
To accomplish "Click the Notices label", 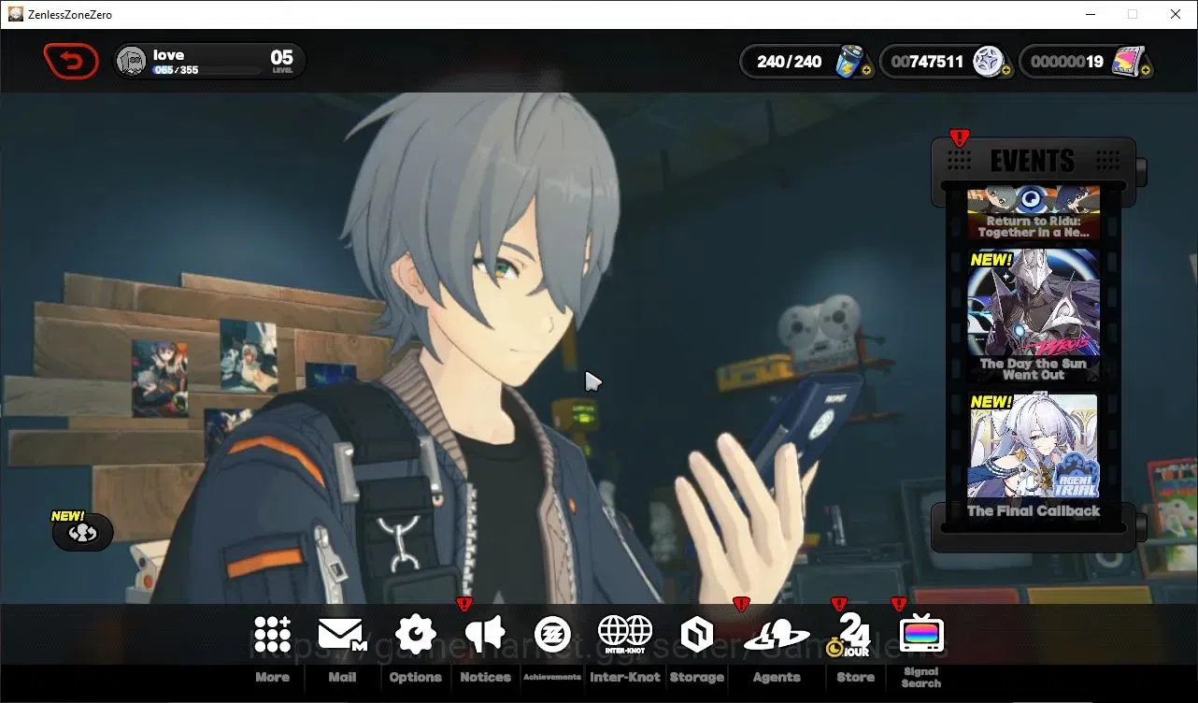I will coord(486,677).
